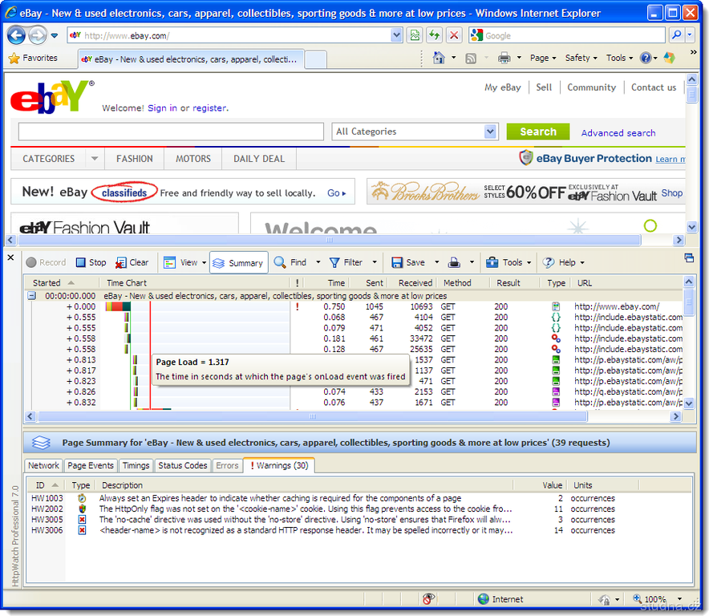Viewport: 709px width, 616px height.
Task: Collapse the eBay page group in request list
Action: [x=32, y=296]
